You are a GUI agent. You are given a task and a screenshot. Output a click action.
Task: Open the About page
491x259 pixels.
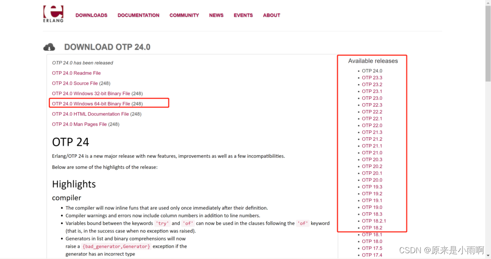click(272, 16)
